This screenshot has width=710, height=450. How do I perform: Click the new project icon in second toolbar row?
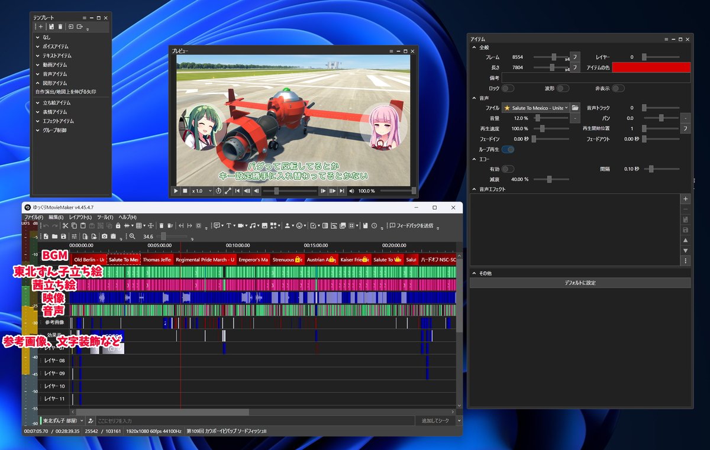[46, 237]
